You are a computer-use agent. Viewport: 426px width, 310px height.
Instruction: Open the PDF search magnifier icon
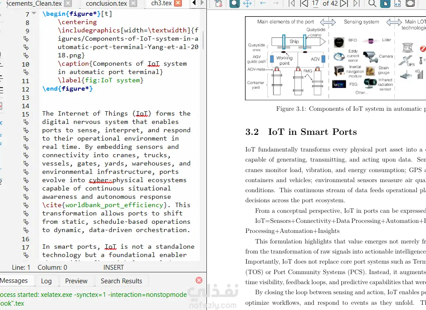[x=373, y=3]
